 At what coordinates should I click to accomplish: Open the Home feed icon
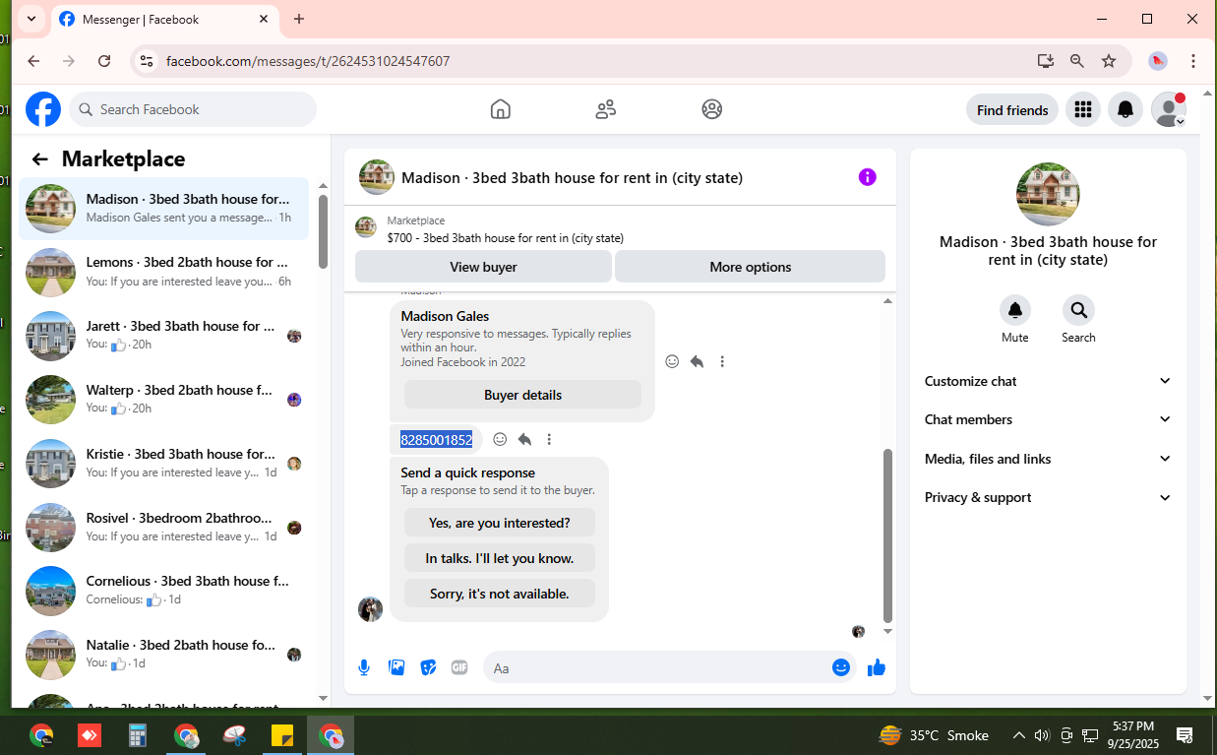[501, 109]
